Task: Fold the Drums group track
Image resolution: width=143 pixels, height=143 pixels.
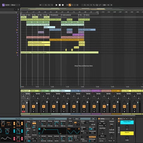Action: coord(49,91)
